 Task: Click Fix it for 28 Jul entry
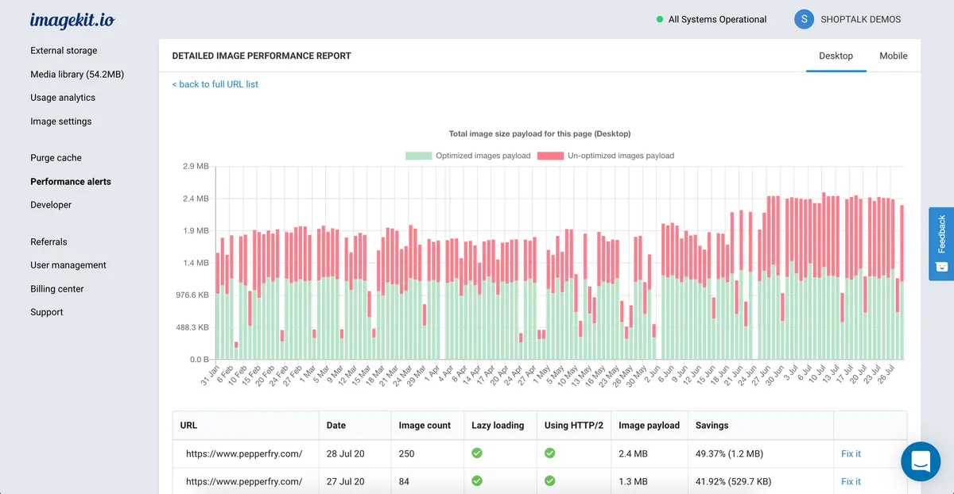pyautogui.click(x=851, y=454)
